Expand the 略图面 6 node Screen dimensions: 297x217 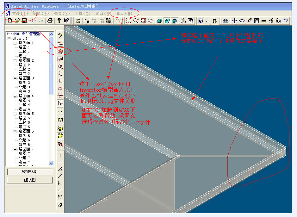pos(15,131)
